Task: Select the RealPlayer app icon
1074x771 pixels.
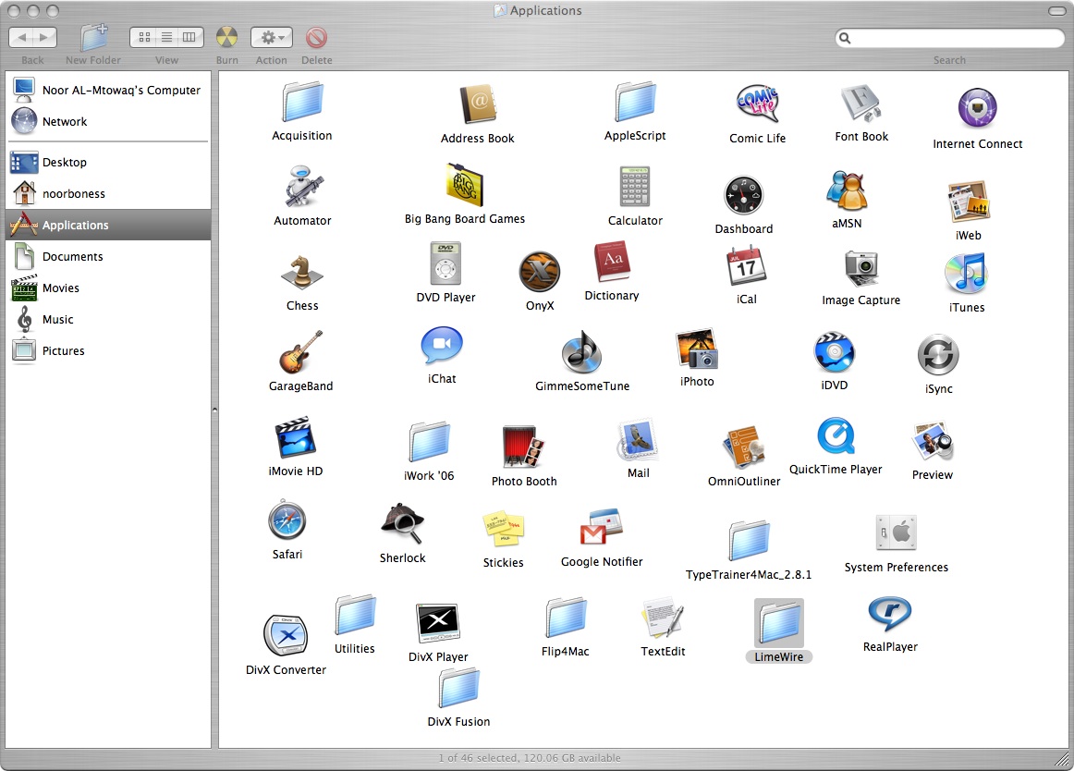Action: pyautogui.click(x=890, y=614)
